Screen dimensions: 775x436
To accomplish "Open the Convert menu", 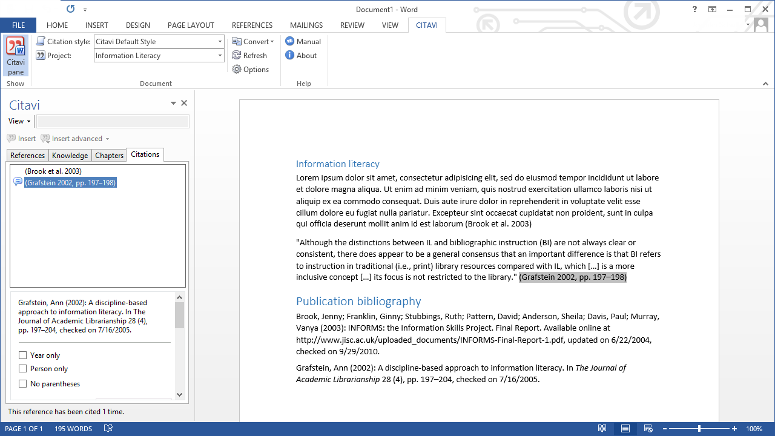I will point(253,41).
